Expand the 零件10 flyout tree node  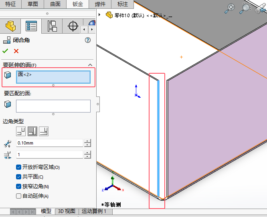pyautogui.click(x=99, y=15)
